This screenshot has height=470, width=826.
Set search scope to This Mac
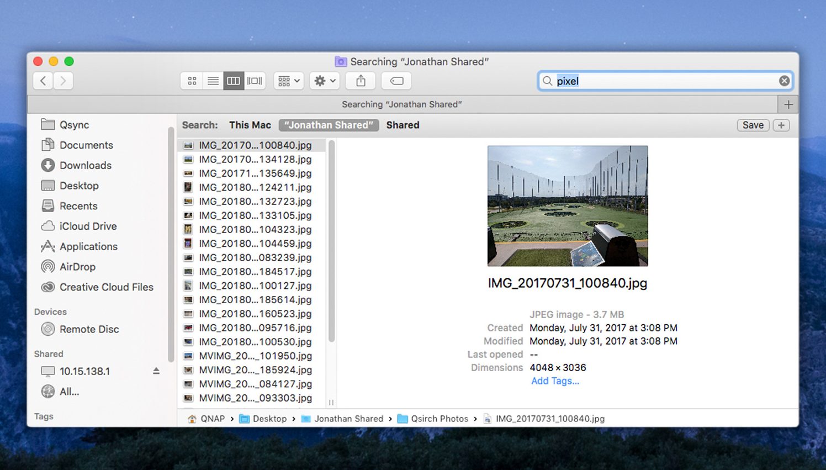point(250,125)
